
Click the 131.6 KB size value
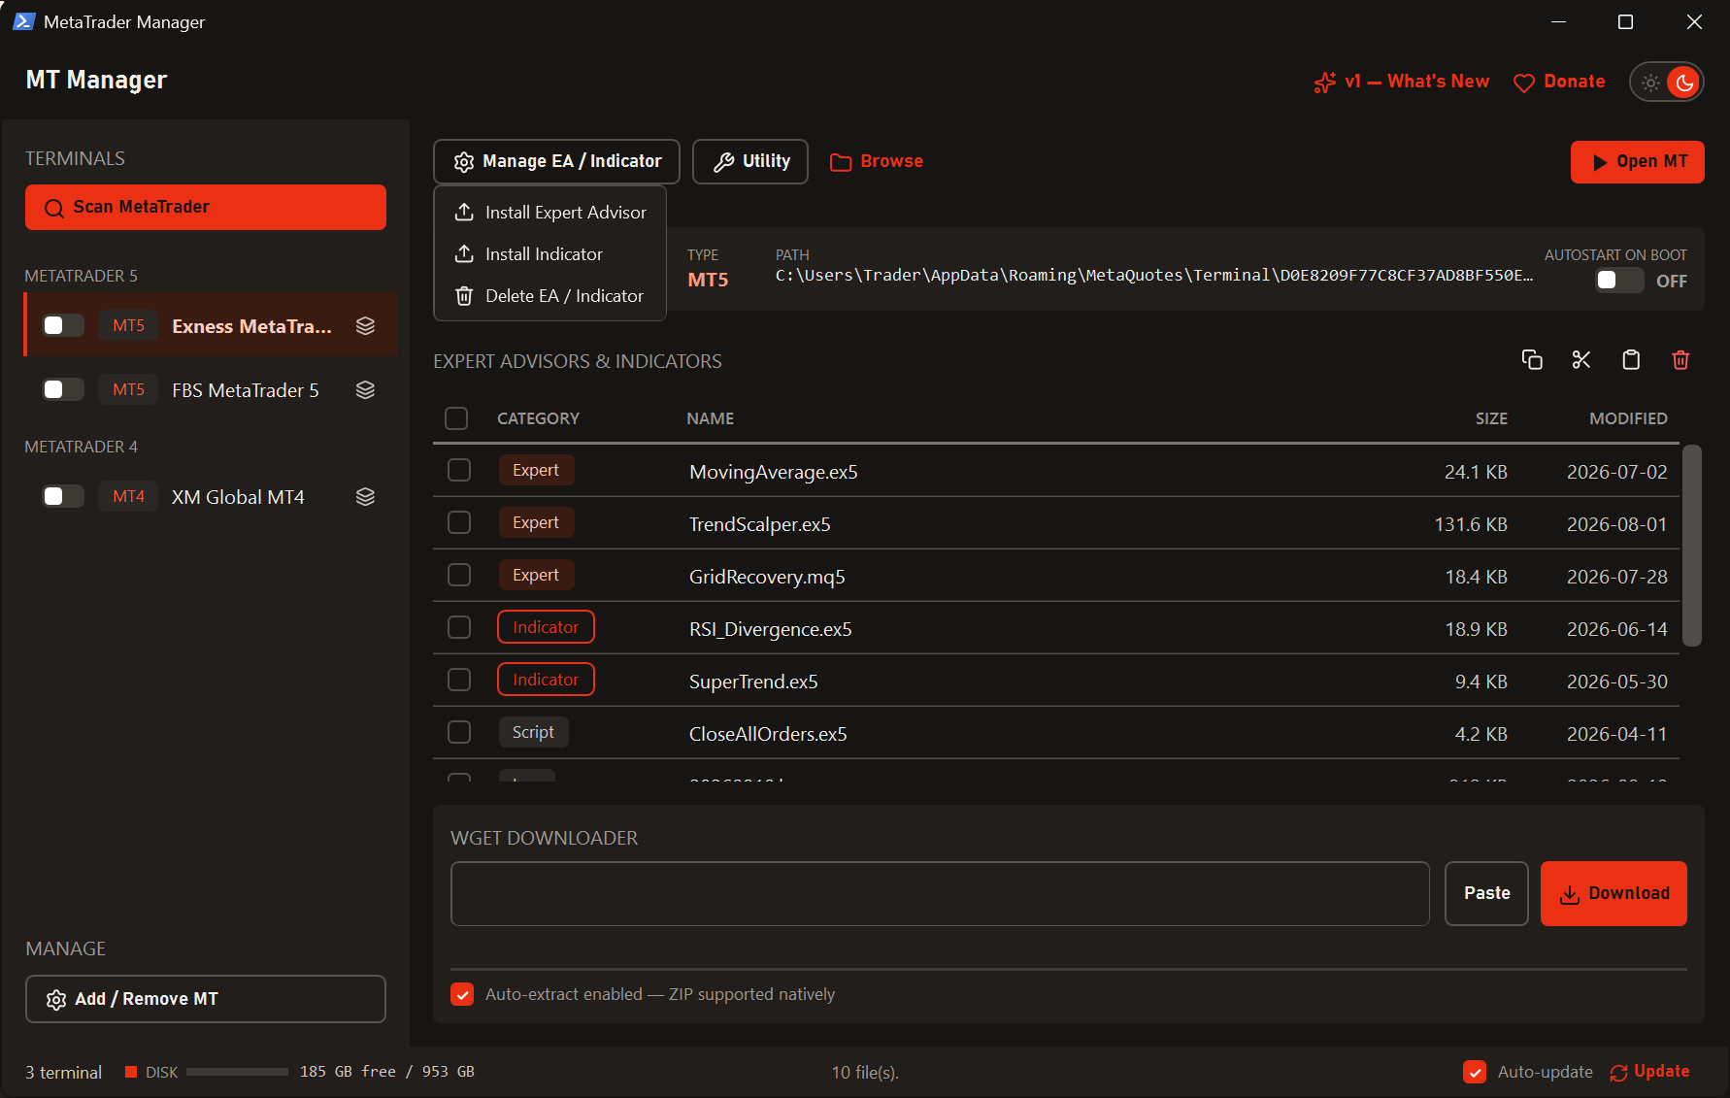coord(1471,524)
